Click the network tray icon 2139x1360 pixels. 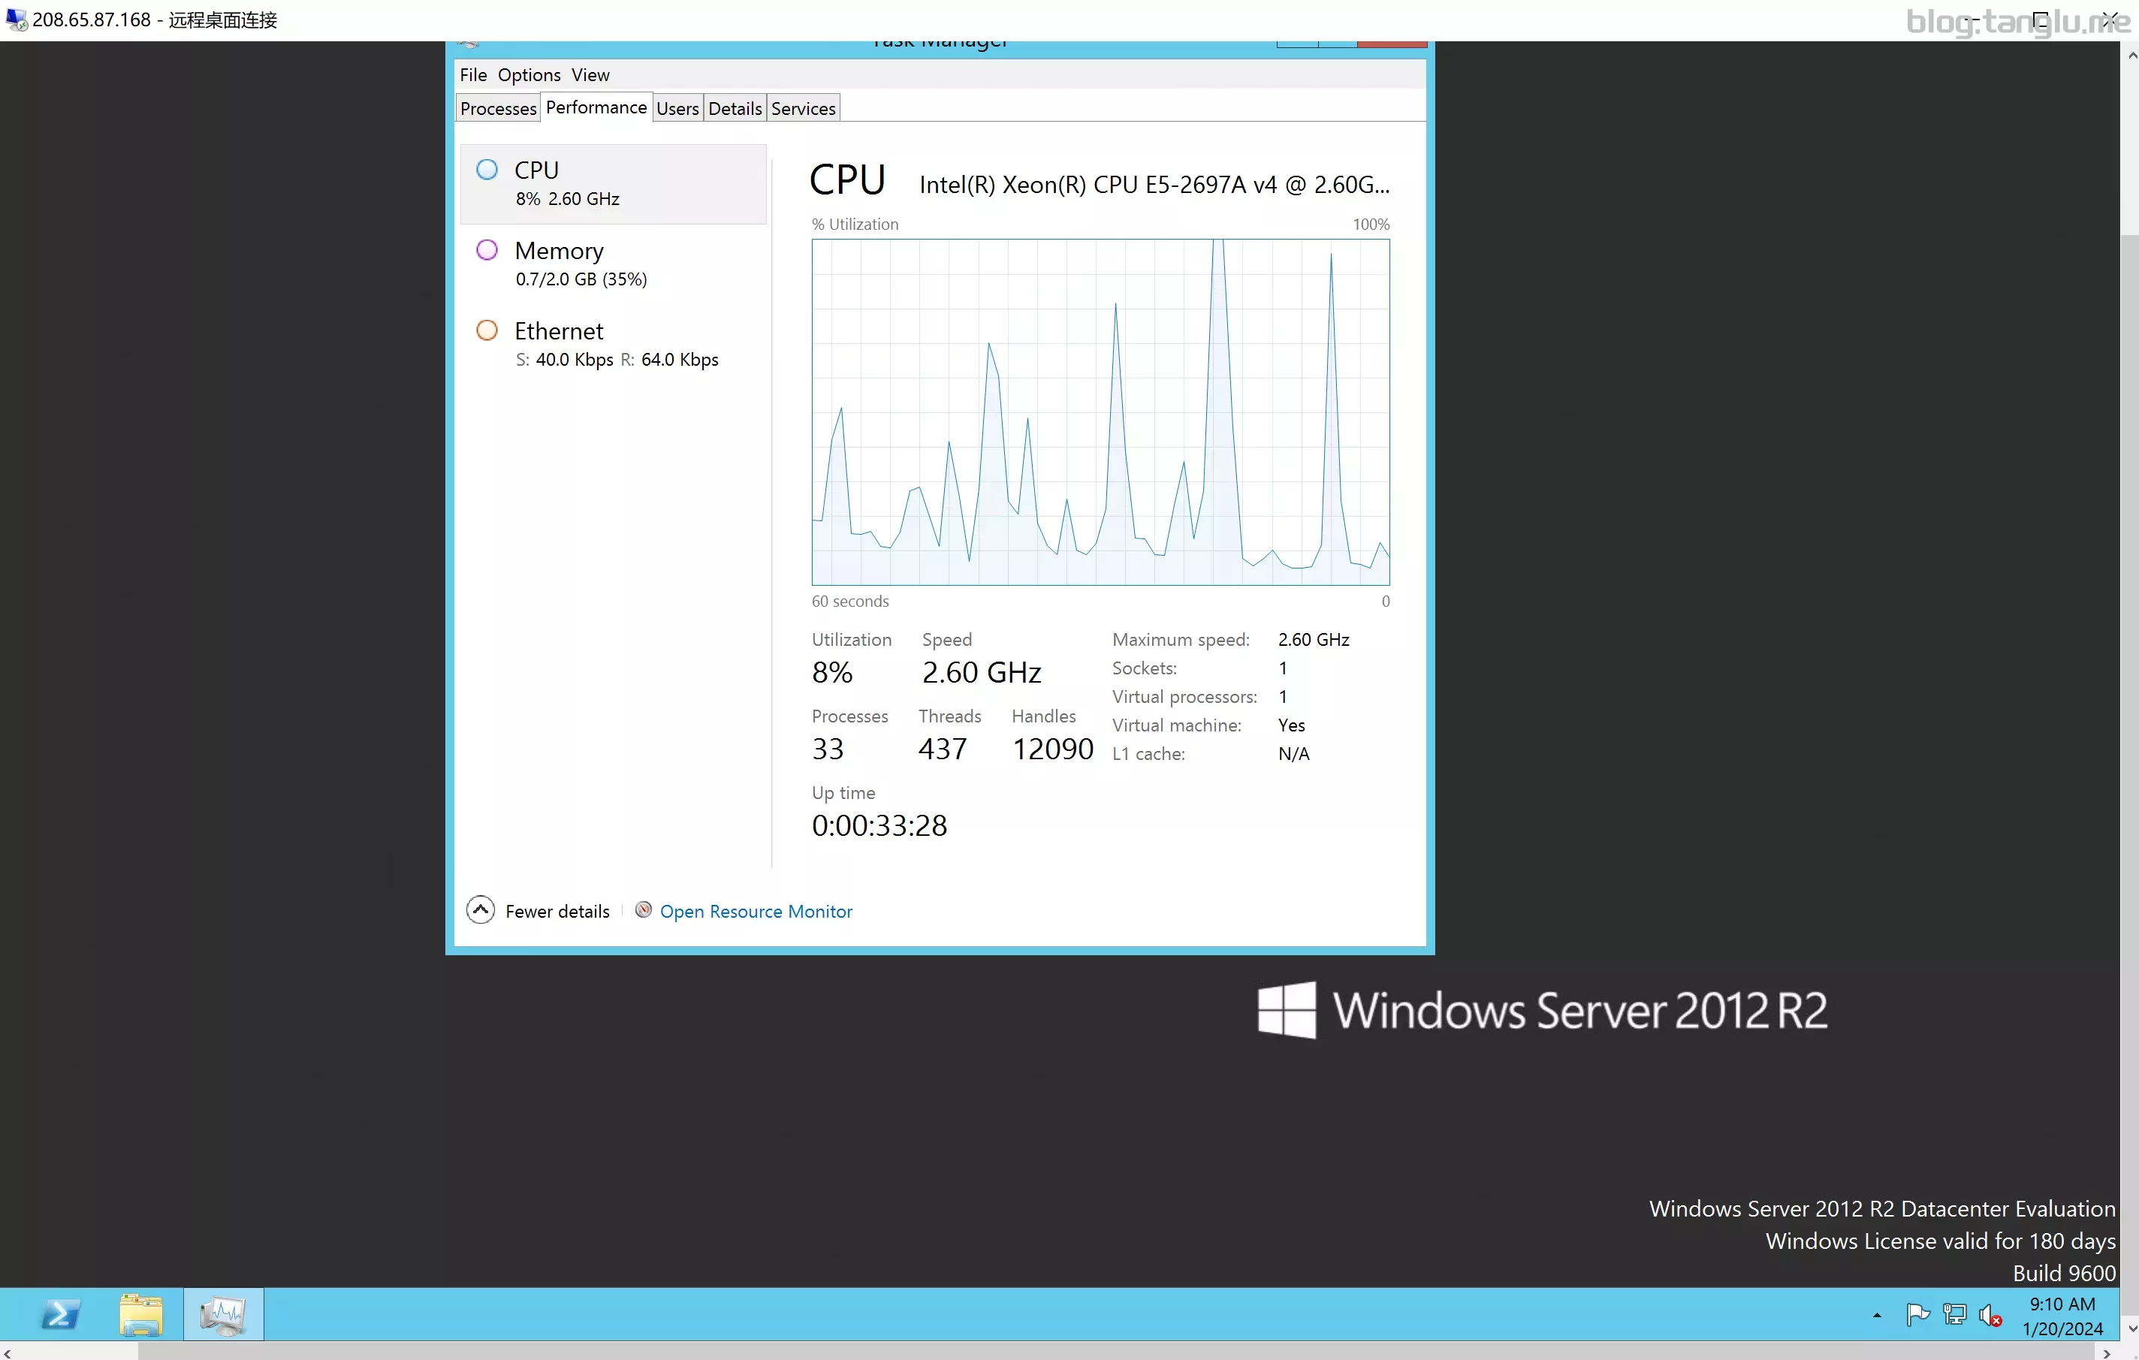pos(1954,1315)
